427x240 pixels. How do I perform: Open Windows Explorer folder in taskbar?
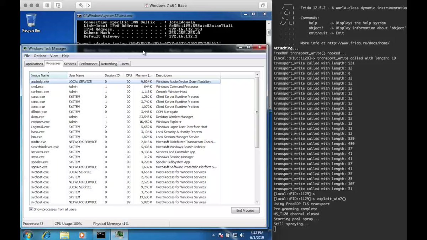point(64,235)
